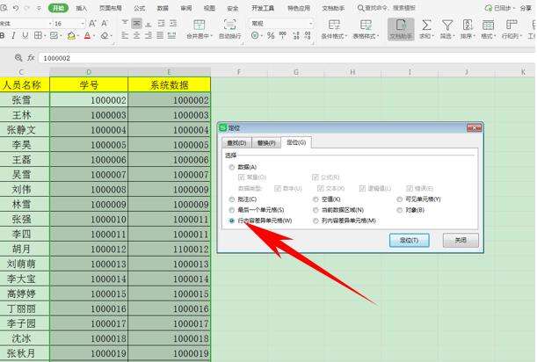
Task: Click the percent style icon
Action: (x=271, y=35)
